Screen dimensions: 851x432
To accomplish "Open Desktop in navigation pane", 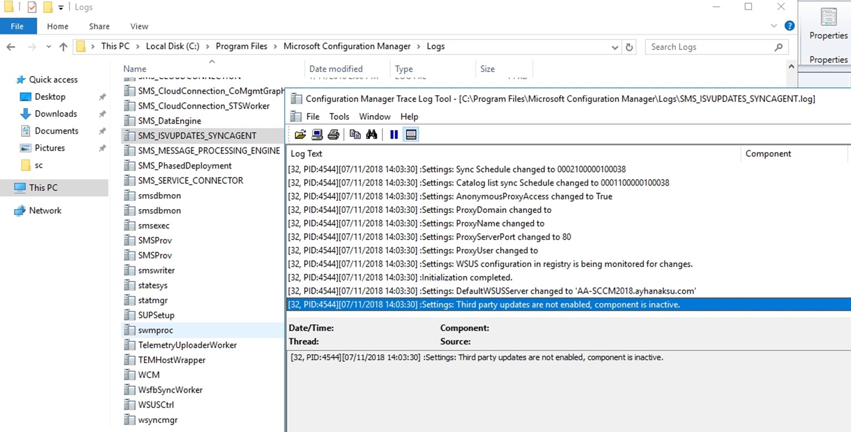I will [50, 97].
